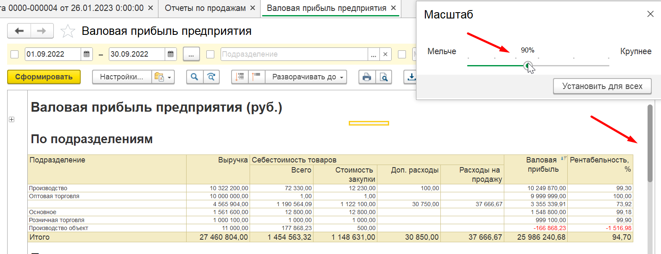Open Настройки... button
Image resolution: width=661 pixels, height=254 pixels.
[122, 77]
